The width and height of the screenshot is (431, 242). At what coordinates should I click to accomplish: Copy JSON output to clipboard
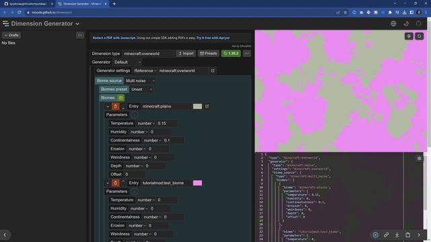408,235
